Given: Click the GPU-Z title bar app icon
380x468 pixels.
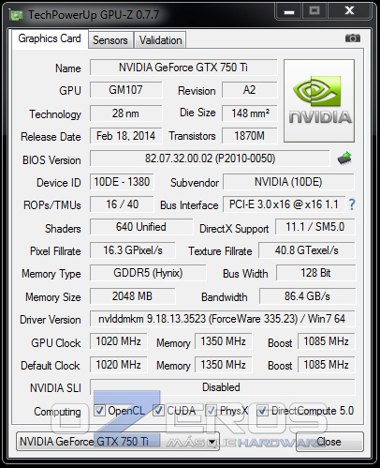Looking at the screenshot, I should point(16,15).
